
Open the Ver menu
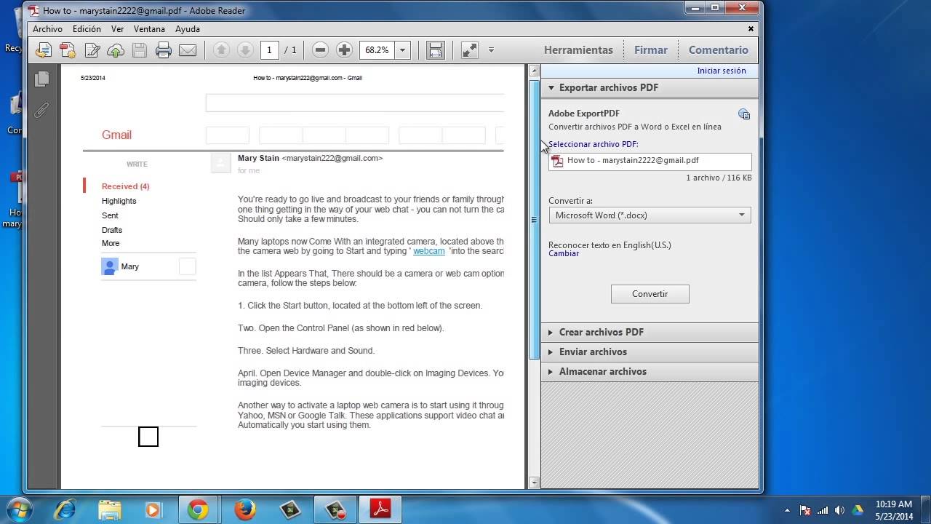117,29
